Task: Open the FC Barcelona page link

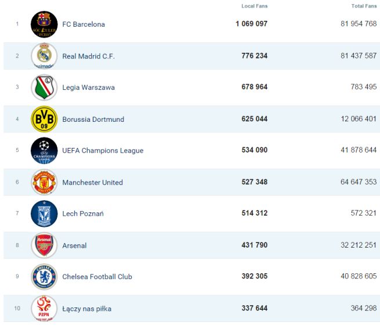Action: click(84, 24)
